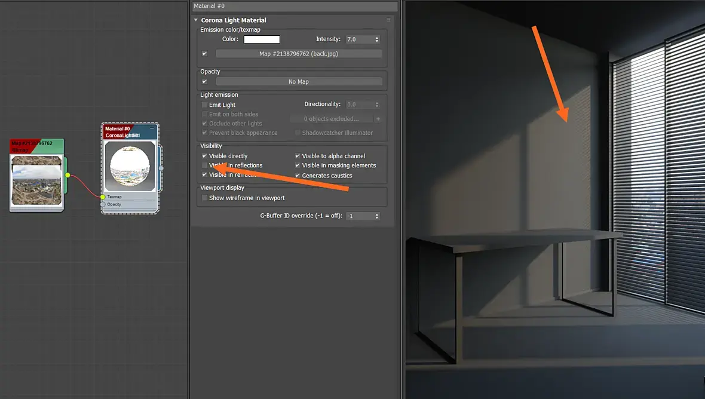Click the Texmap input socket
The image size is (705, 399).
(103, 197)
